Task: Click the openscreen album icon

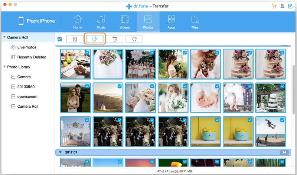Action: [x=13, y=97]
